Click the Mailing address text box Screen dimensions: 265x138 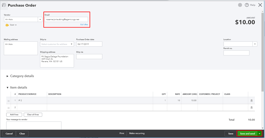21,48
